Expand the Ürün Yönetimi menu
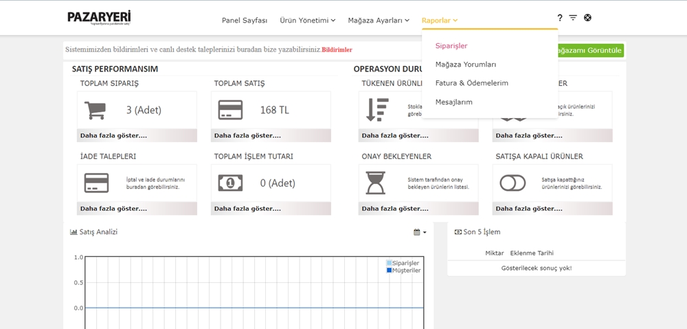Screen dimensions: 687x329 (308, 20)
